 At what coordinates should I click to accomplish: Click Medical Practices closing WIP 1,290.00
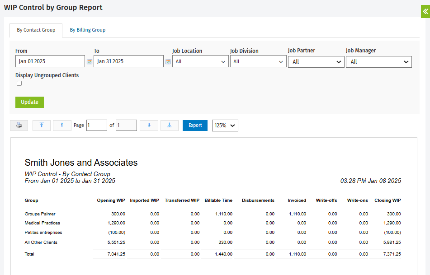[392, 223]
